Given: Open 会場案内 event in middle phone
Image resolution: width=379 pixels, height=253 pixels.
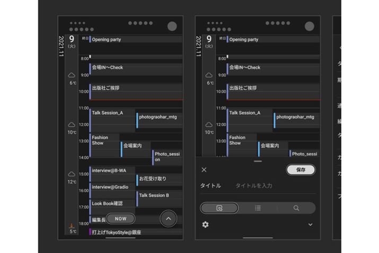Looking at the screenshot, I should click(273, 149).
